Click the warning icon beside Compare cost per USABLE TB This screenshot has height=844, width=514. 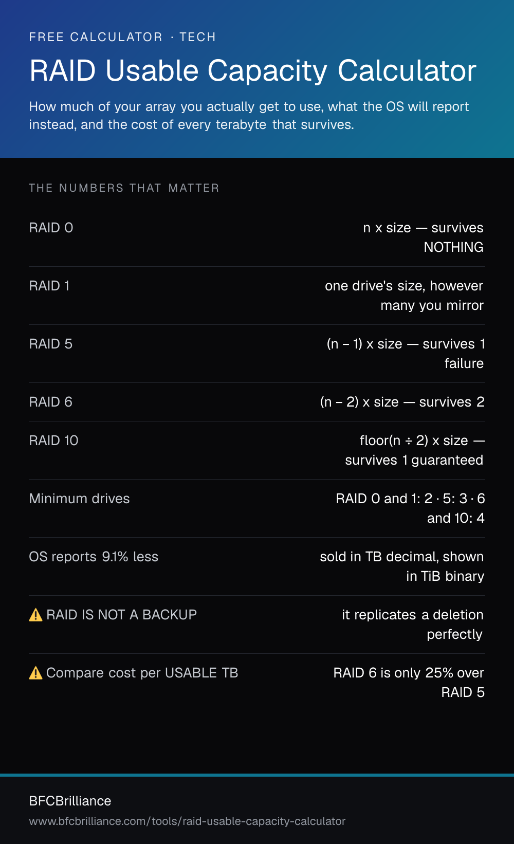(x=35, y=673)
